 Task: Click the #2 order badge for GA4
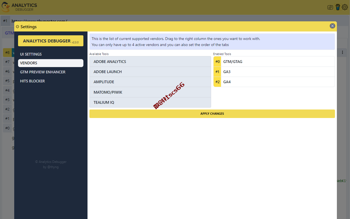coord(217,82)
